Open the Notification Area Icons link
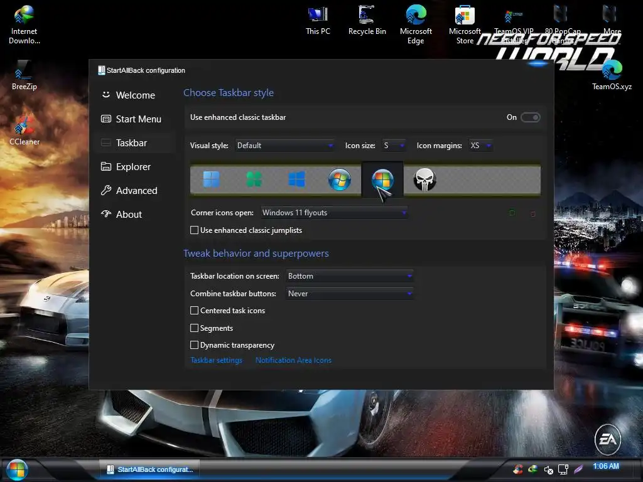 (x=293, y=360)
